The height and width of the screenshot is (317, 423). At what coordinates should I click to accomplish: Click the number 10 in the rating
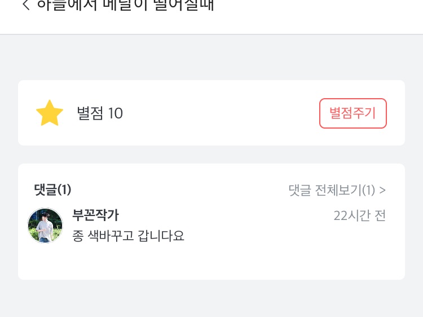coord(115,113)
